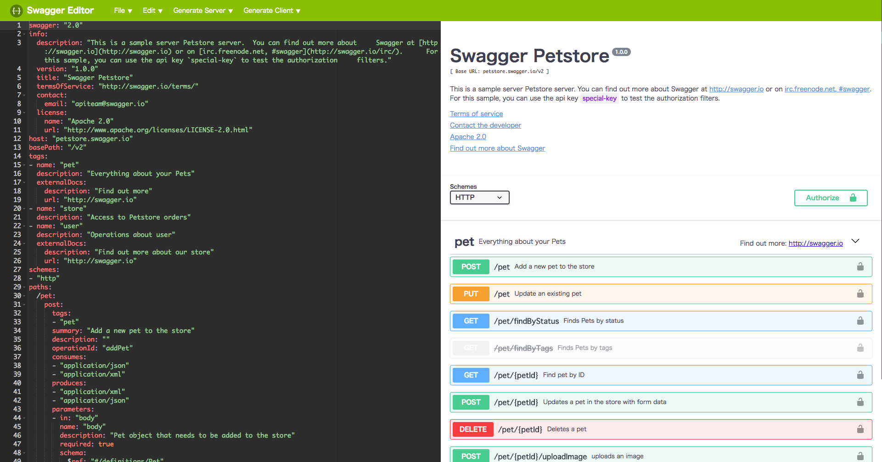Screen dimensions: 882x462
Task: Click lock icon on DELETE /pet/{petId} row
Action: (860, 429)
